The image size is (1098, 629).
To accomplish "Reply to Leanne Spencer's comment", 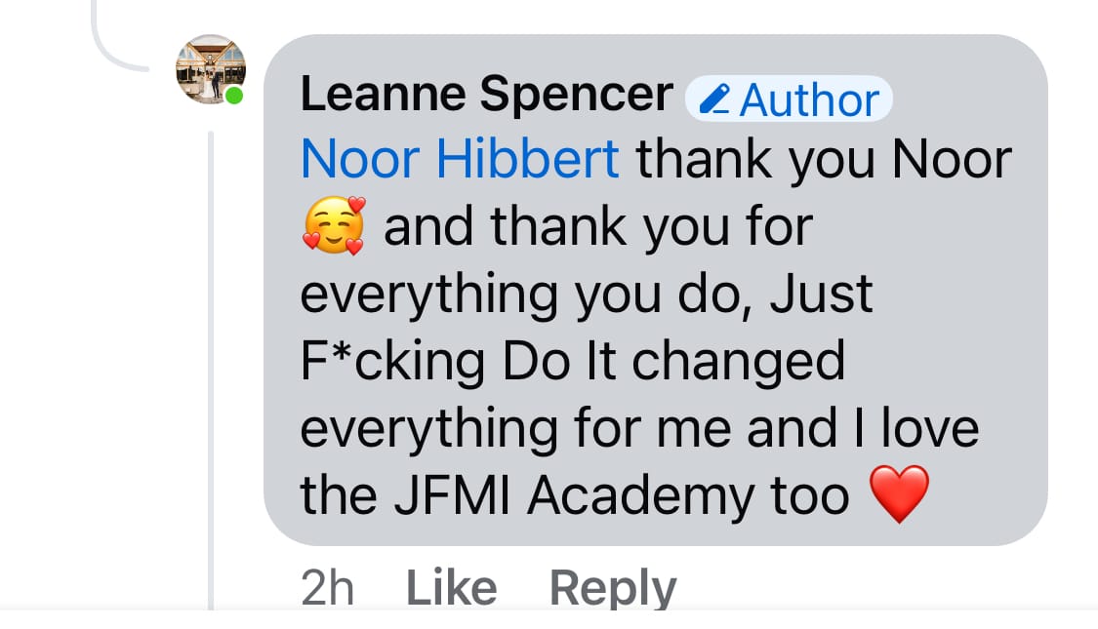I will [612, 588].
